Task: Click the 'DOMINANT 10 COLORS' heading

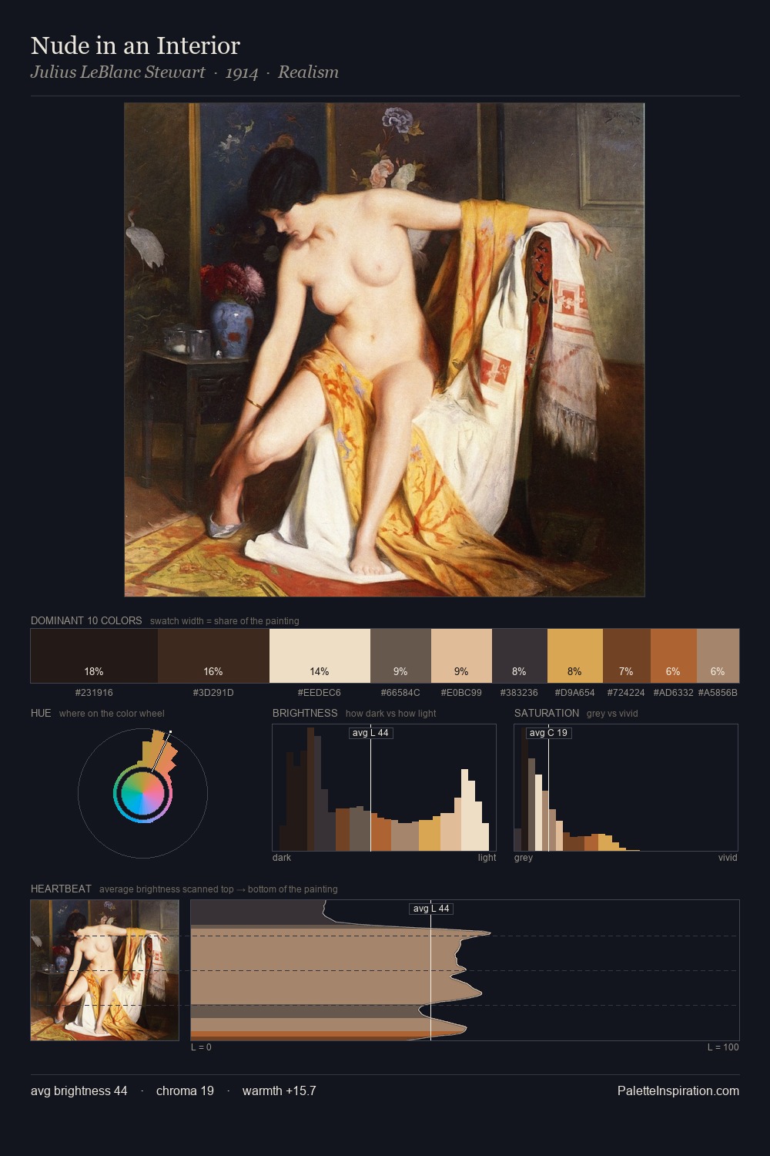Action: (86, 620)
